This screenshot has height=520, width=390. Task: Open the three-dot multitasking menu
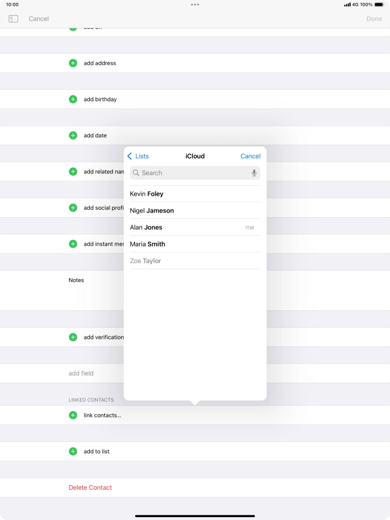195,4
